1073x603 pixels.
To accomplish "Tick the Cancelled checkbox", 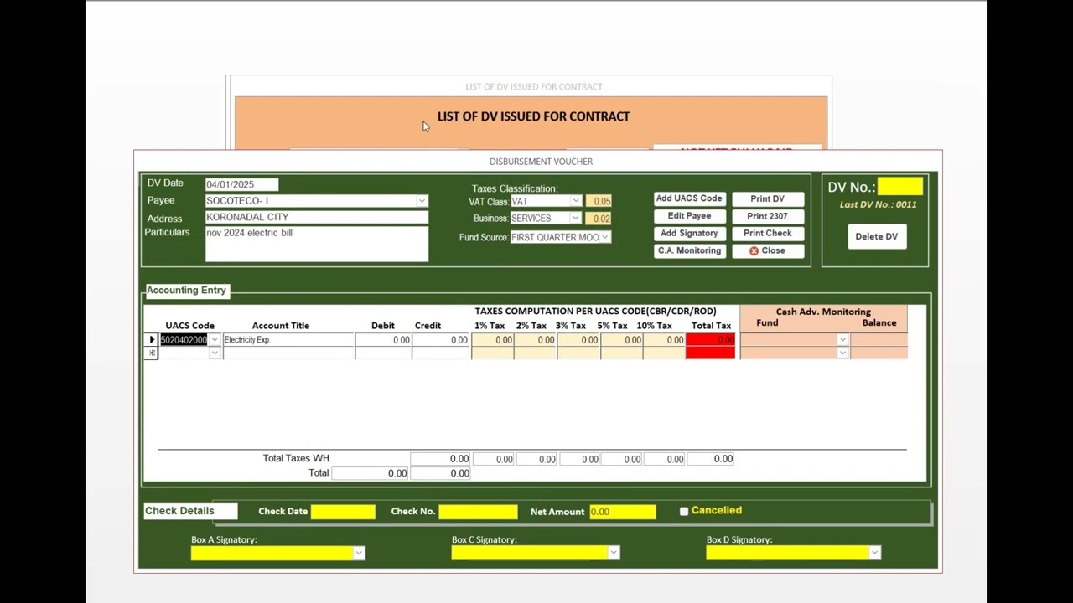I will [x=684, y=511].
